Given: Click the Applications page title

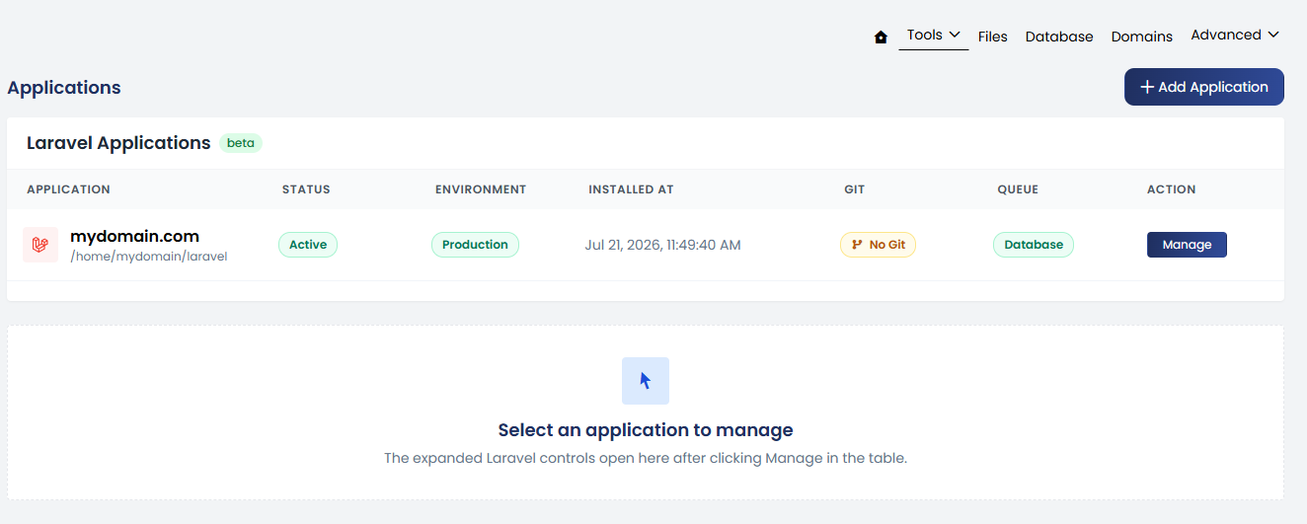Looking at the screenshot, I should [x=64, y=88].
